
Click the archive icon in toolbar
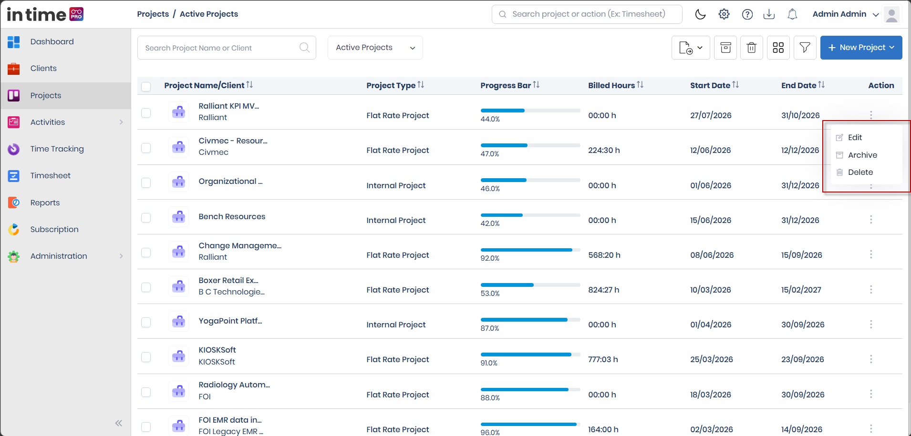[725, 48]
